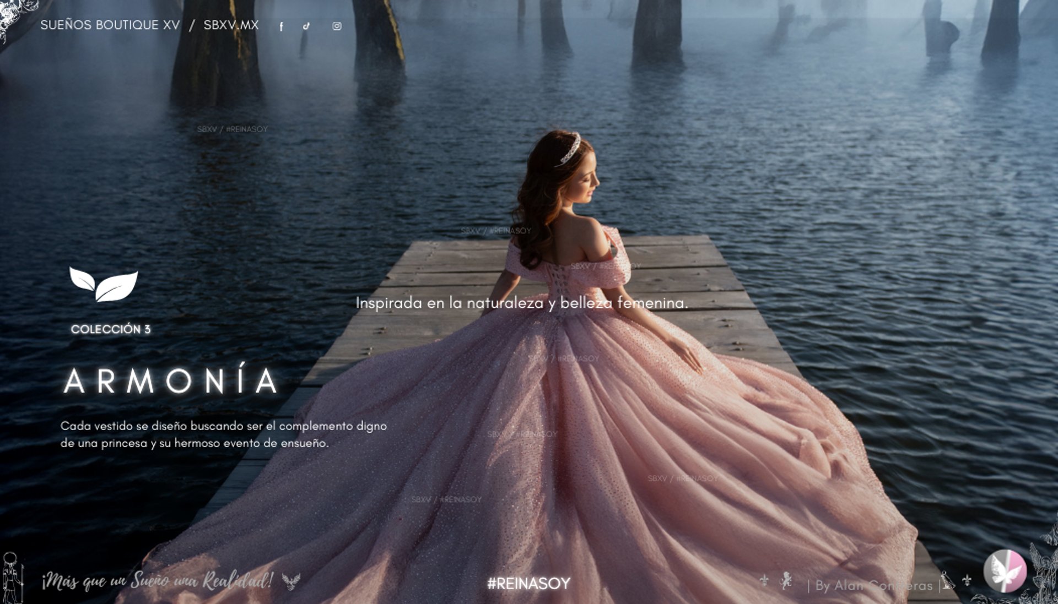The width and height of the screenshot is (1058, 604).
Task: Click the SUEÑOS BOUTIQUE XV title link
Action: [110, 25]
